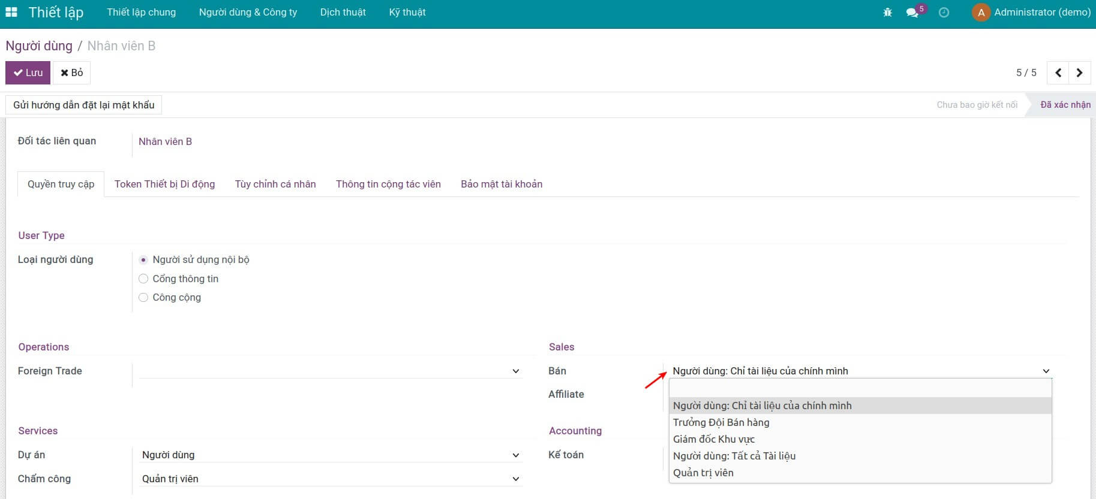The image size is (1096, 499).
Task: Choose Công cộng radio option
Action: [x=143, y=297]
